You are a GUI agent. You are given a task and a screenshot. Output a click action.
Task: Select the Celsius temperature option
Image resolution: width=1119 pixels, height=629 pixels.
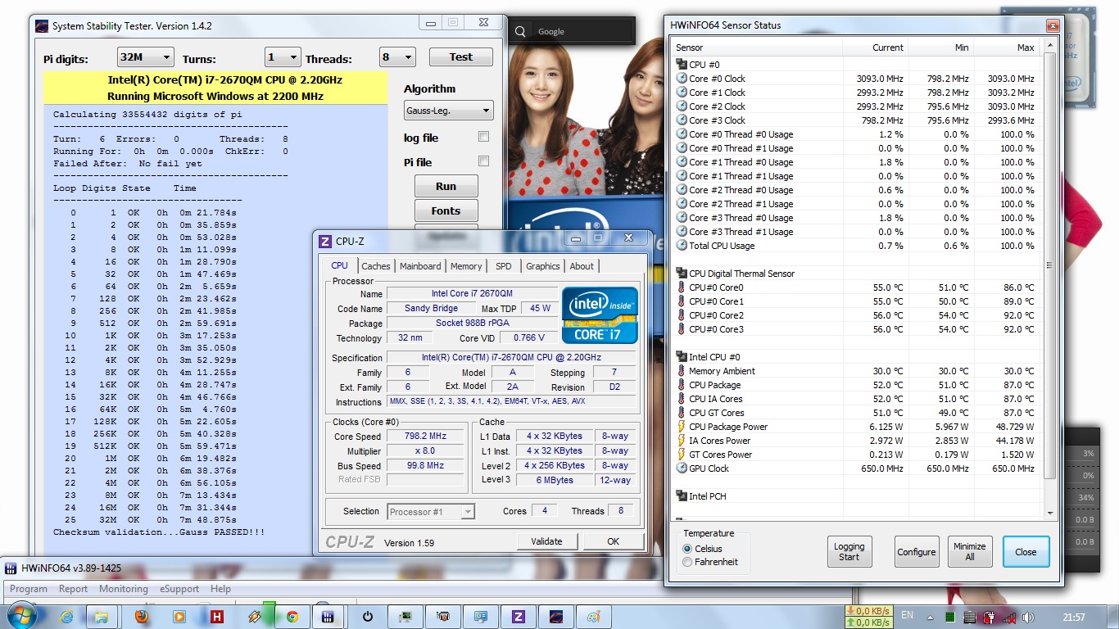point(686,549)
